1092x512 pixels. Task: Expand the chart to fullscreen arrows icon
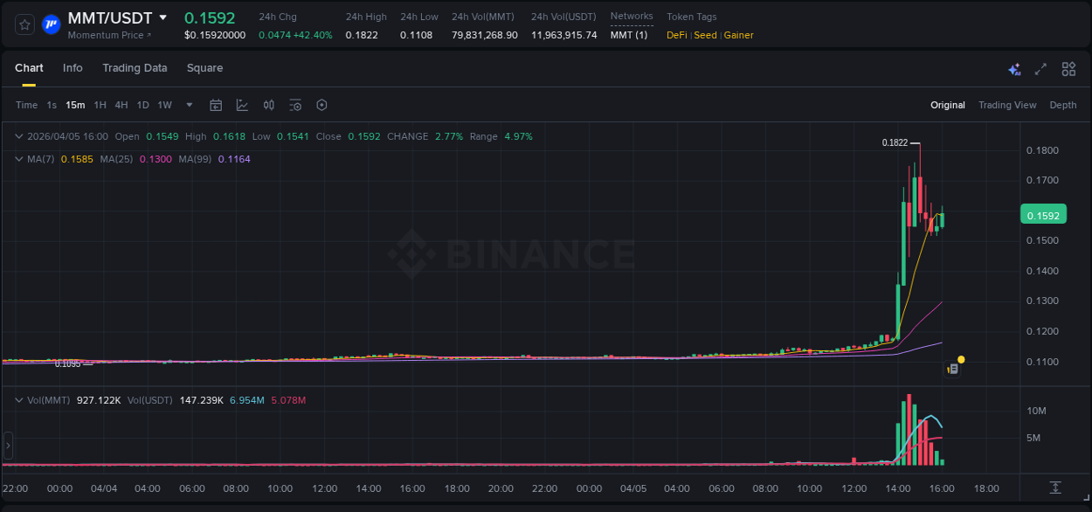pyautogui.click(x=1040, y=68)
